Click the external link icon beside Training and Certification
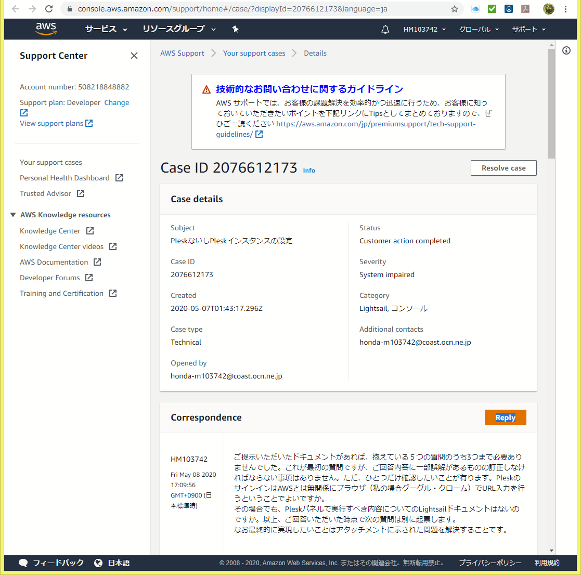Image resolution: width=581 pixels, height=575 pixels. click(x=113, y=293)
